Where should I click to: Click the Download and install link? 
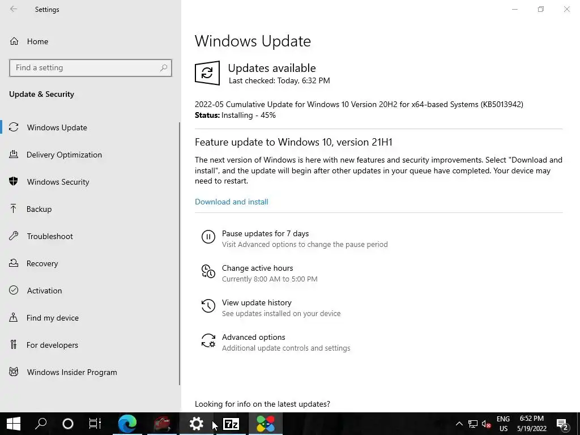click(x=232, y=202)
